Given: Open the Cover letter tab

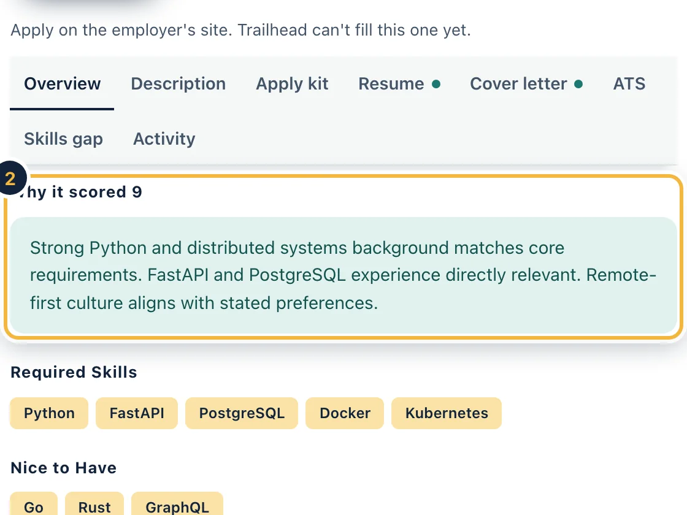Looking at the screenshot, I should [526, 83].
